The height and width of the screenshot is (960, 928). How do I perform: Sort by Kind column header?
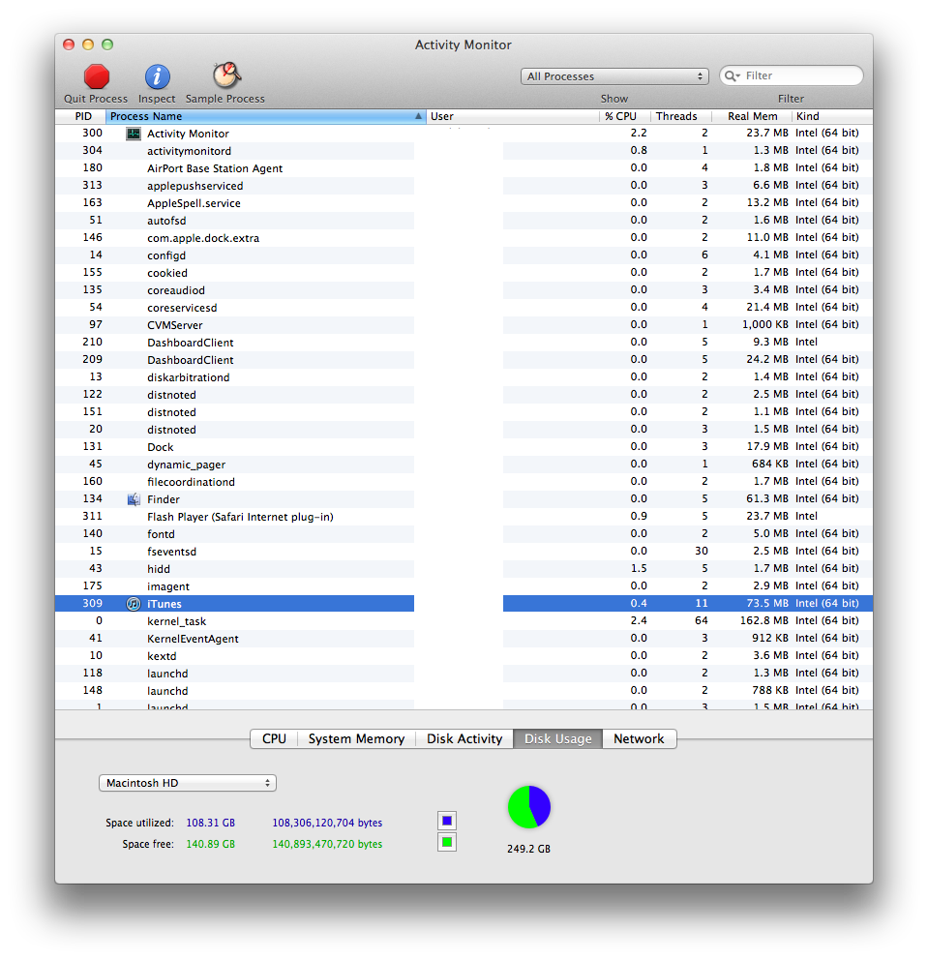click(x=832, y=116)
